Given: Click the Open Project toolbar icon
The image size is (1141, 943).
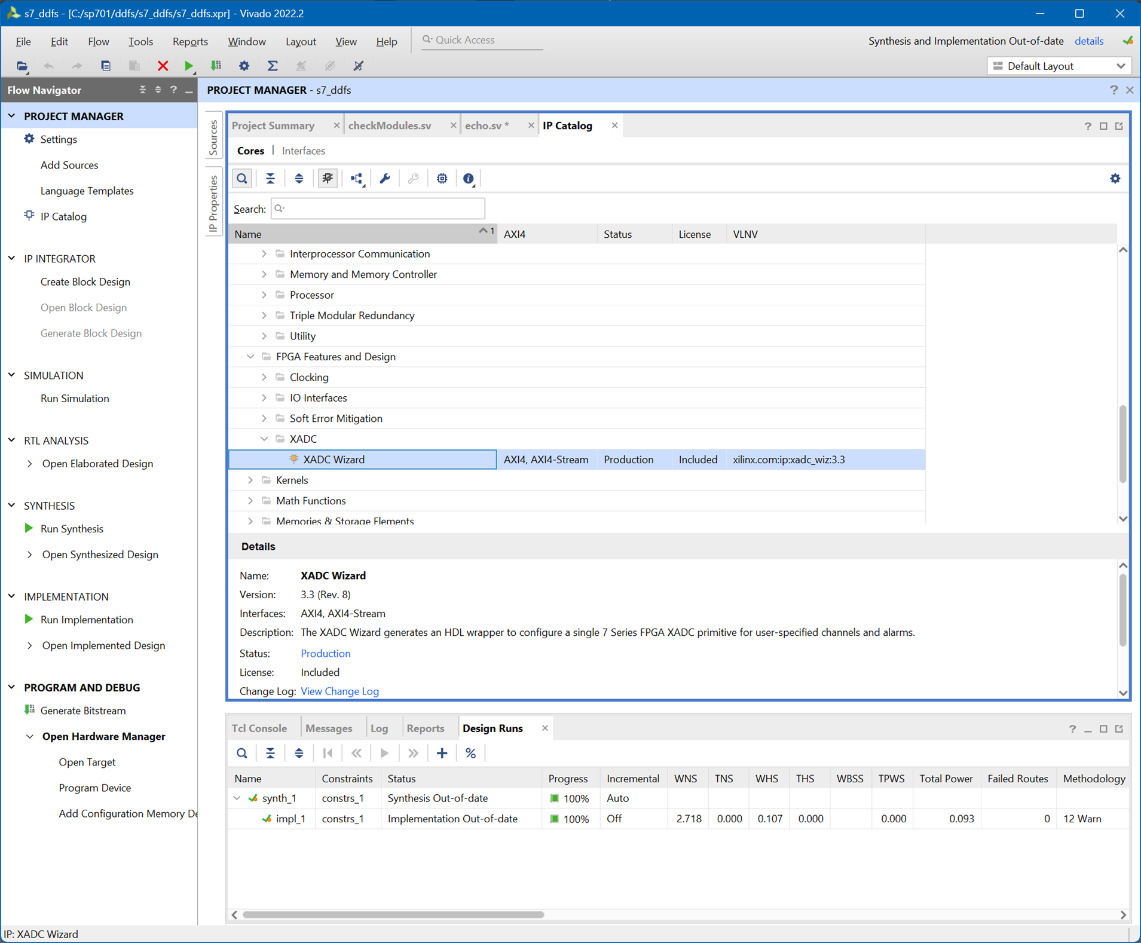Looking at the screenshot, I should coord(22,66).
